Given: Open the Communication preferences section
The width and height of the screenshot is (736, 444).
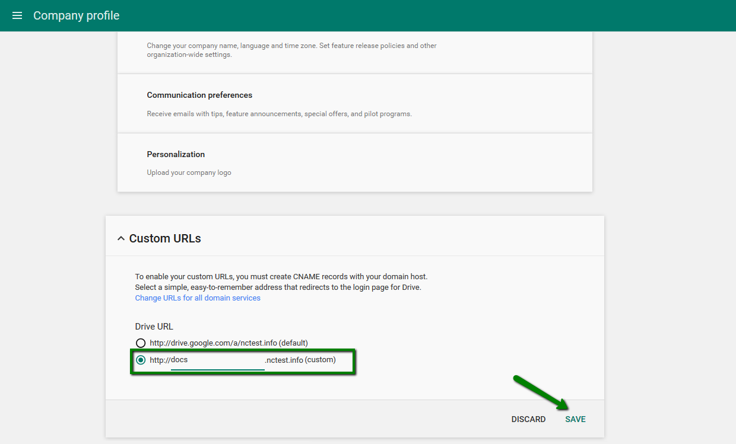Looking at the screenshot, I should click(x=199, y=95).
